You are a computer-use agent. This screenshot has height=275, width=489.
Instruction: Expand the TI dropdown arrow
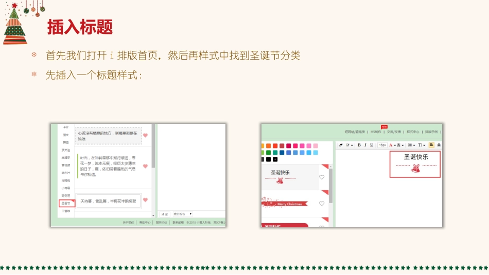[424, 145]
